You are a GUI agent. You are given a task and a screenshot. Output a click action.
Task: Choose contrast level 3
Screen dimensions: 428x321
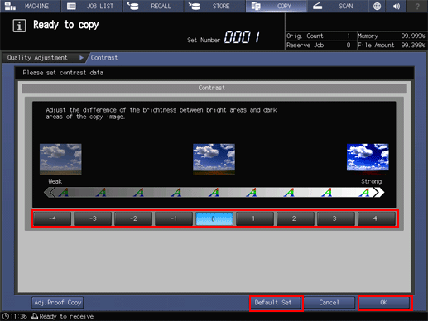[x=334, y=218]
